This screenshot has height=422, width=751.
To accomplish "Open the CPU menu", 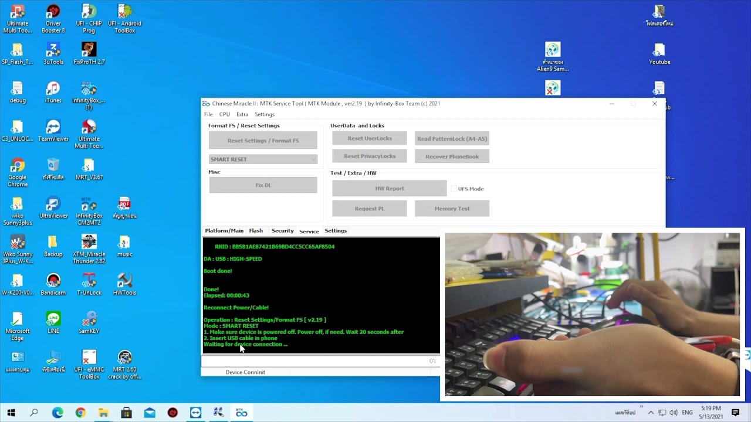I will (225, 114).
